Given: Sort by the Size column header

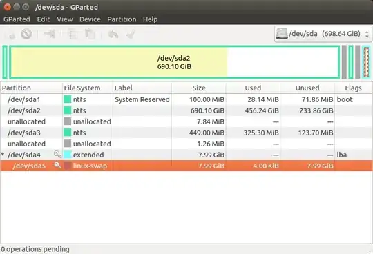Looking at the screenshot, I should tap(199, 88).
